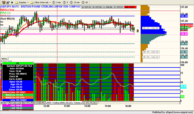
Task: Click the Symbol: GBPJPY A0-FX,5 data row
Action: coord(18,66)
